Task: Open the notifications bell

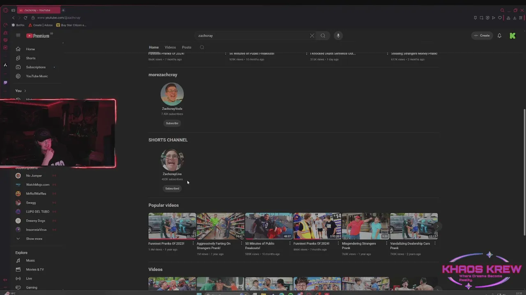Action: coord(499,36)
